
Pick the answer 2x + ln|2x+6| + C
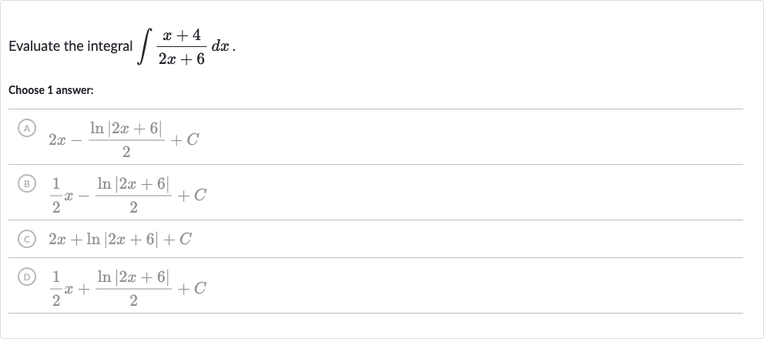pos(376,239)
